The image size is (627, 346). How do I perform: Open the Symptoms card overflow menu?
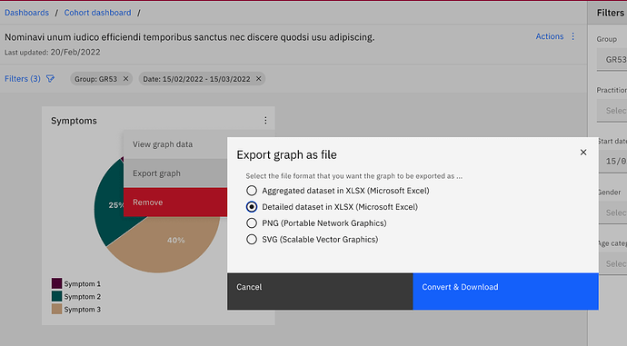[x=265, y=120]
